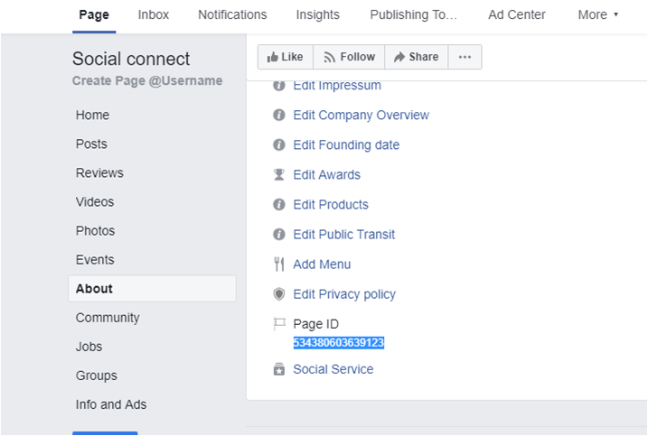Click the fork and knife Add Menu icon
Viewport: 648px width, 436px height.
[279, 264]
